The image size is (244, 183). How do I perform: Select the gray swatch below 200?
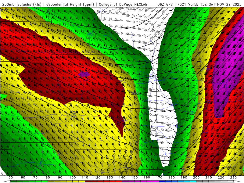tap(199, 181)
